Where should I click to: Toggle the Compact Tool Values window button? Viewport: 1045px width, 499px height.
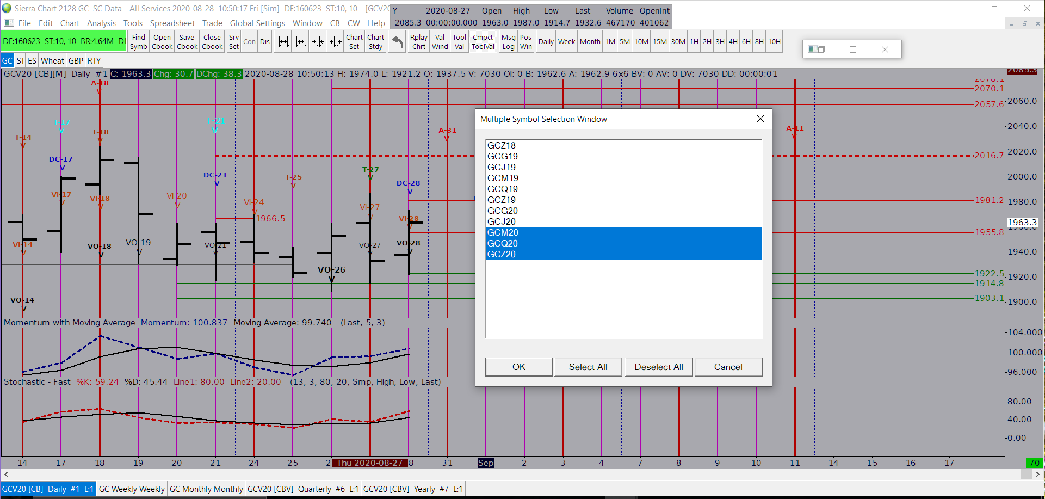(x=483, y=42)
